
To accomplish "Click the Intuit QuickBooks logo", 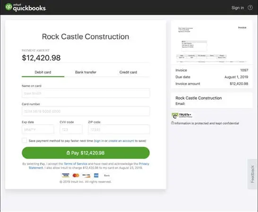I will (x=26, y=8).
